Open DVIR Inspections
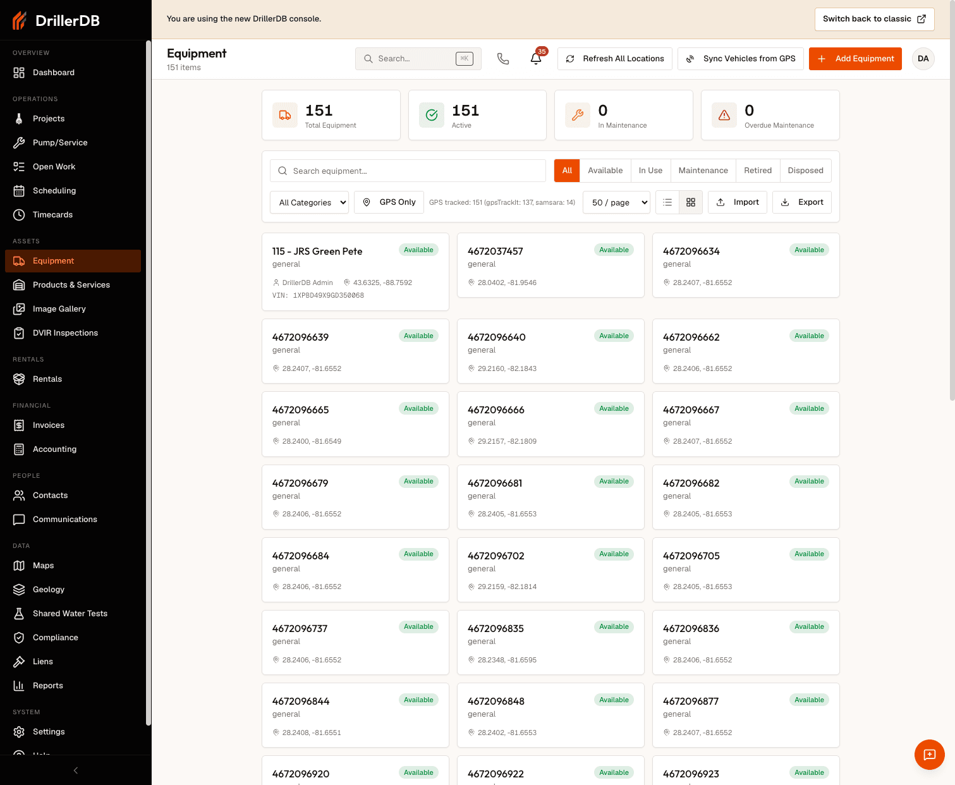 click(x=73, y=333)
